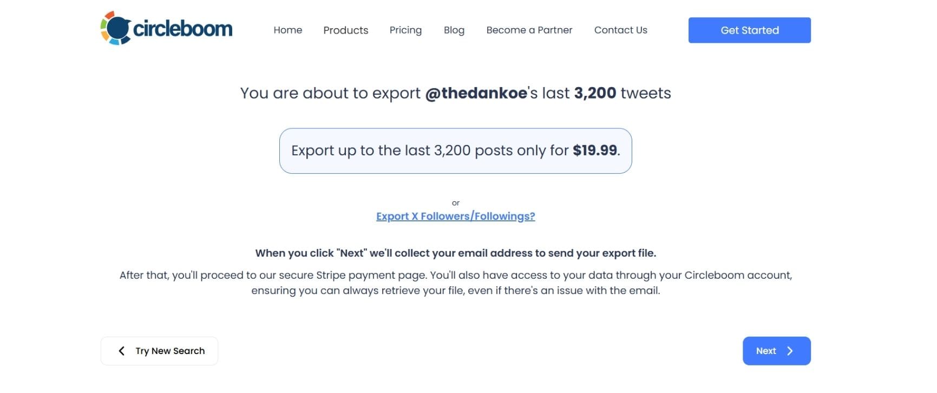Screen dimensions: 937x393
Task: Proceed by clicking the Next label
Action: point(765,351)
